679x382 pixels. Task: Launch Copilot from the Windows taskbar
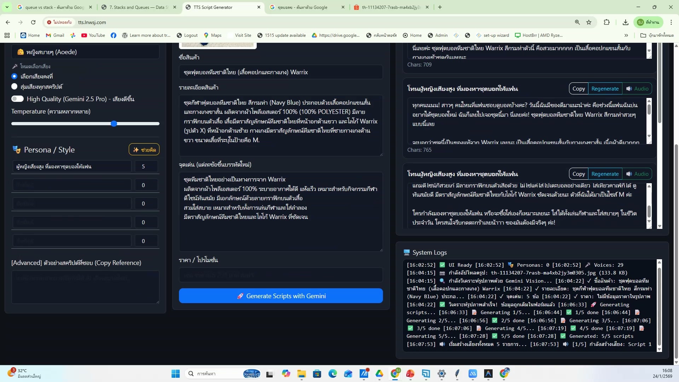(286, 374)
